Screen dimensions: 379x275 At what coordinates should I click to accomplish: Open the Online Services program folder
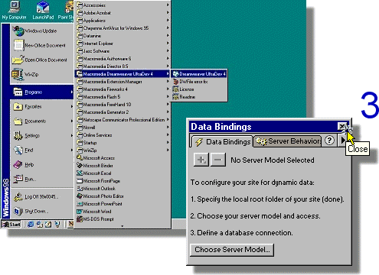point(123,135)
